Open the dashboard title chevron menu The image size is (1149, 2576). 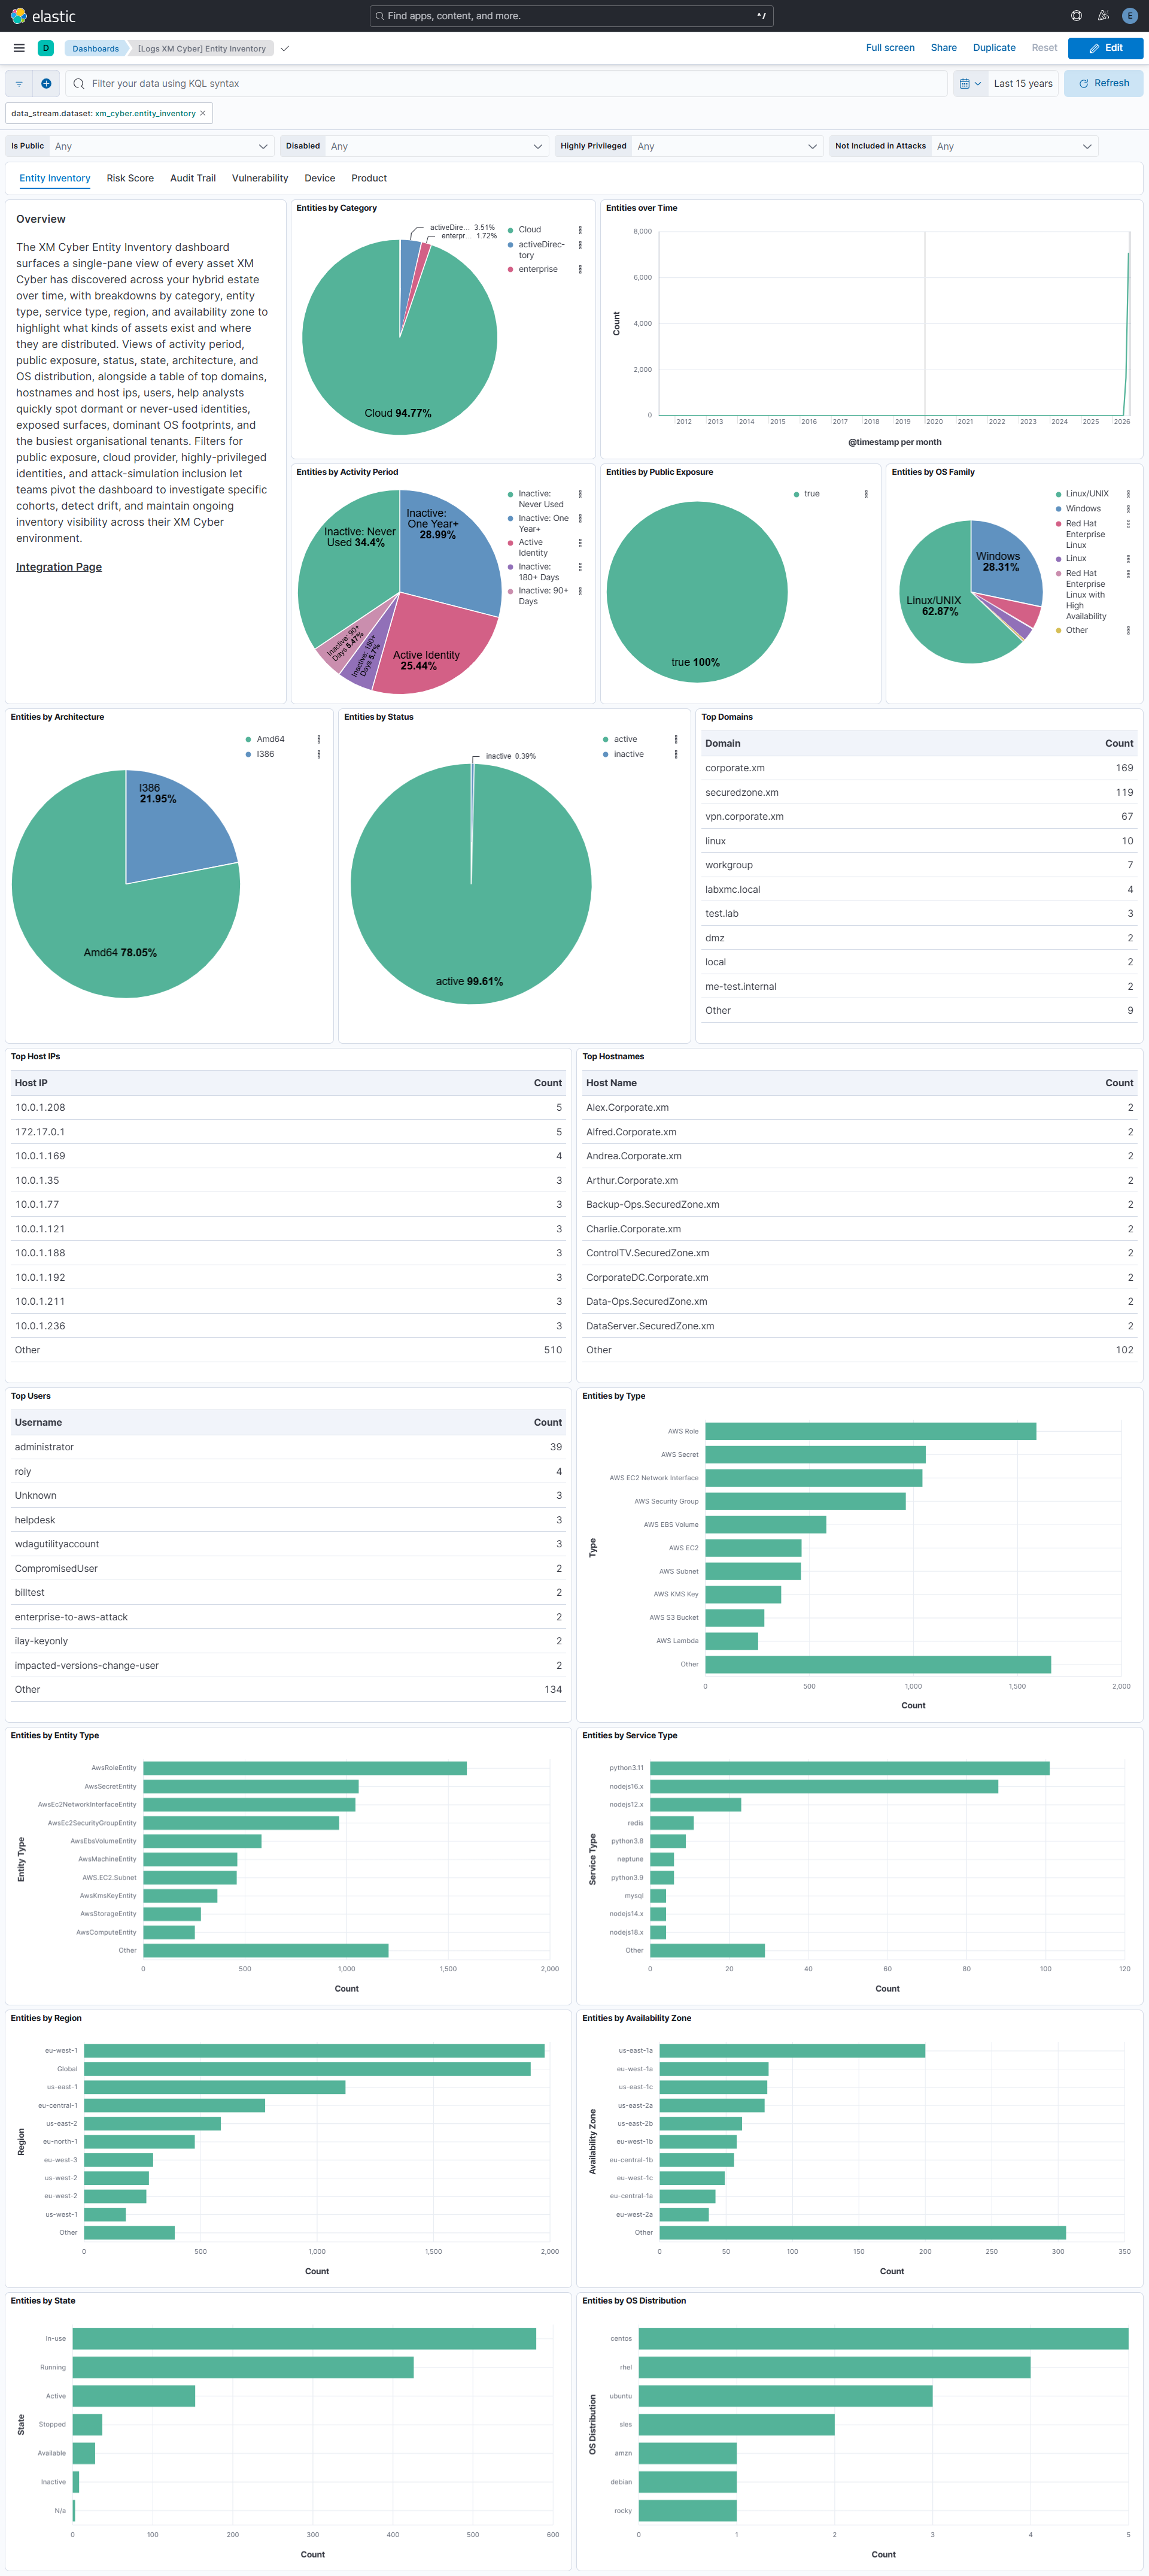coord(285,48)
